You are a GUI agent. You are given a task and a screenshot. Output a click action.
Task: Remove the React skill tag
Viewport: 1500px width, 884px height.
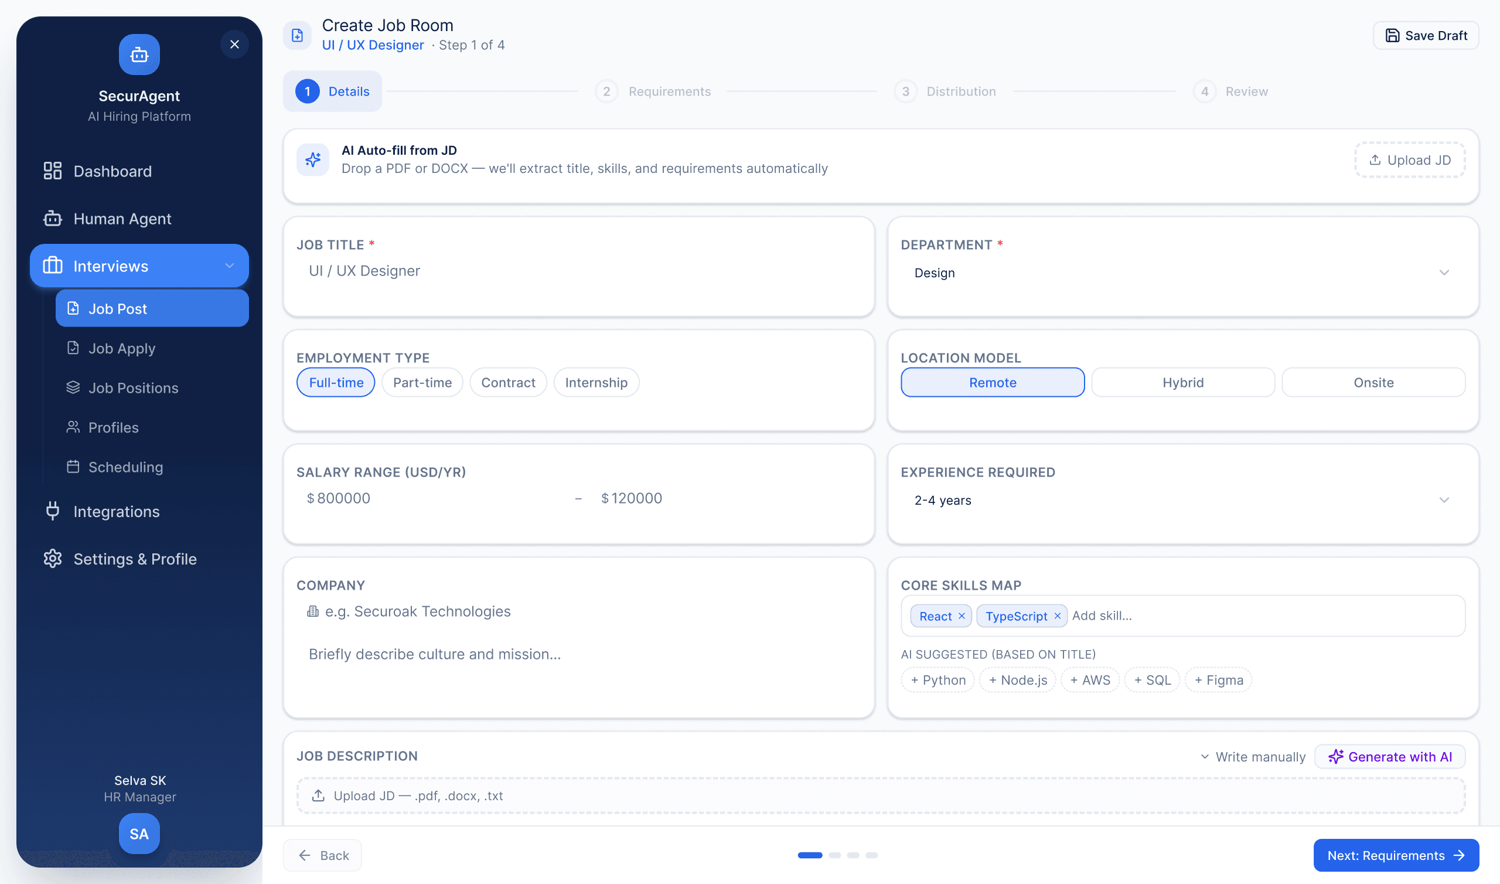point(962,616)
